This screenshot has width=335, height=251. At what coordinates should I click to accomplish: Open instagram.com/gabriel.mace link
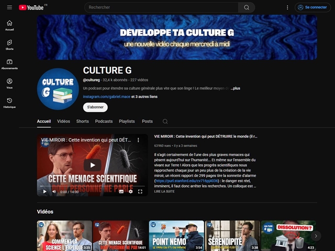pyautogui.click(x=107, y=97)
